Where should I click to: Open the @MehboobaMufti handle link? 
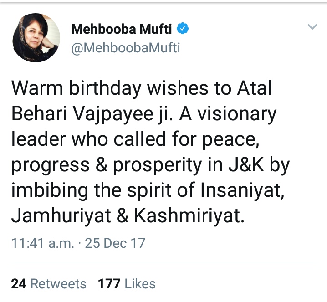[x=126, y=48]
